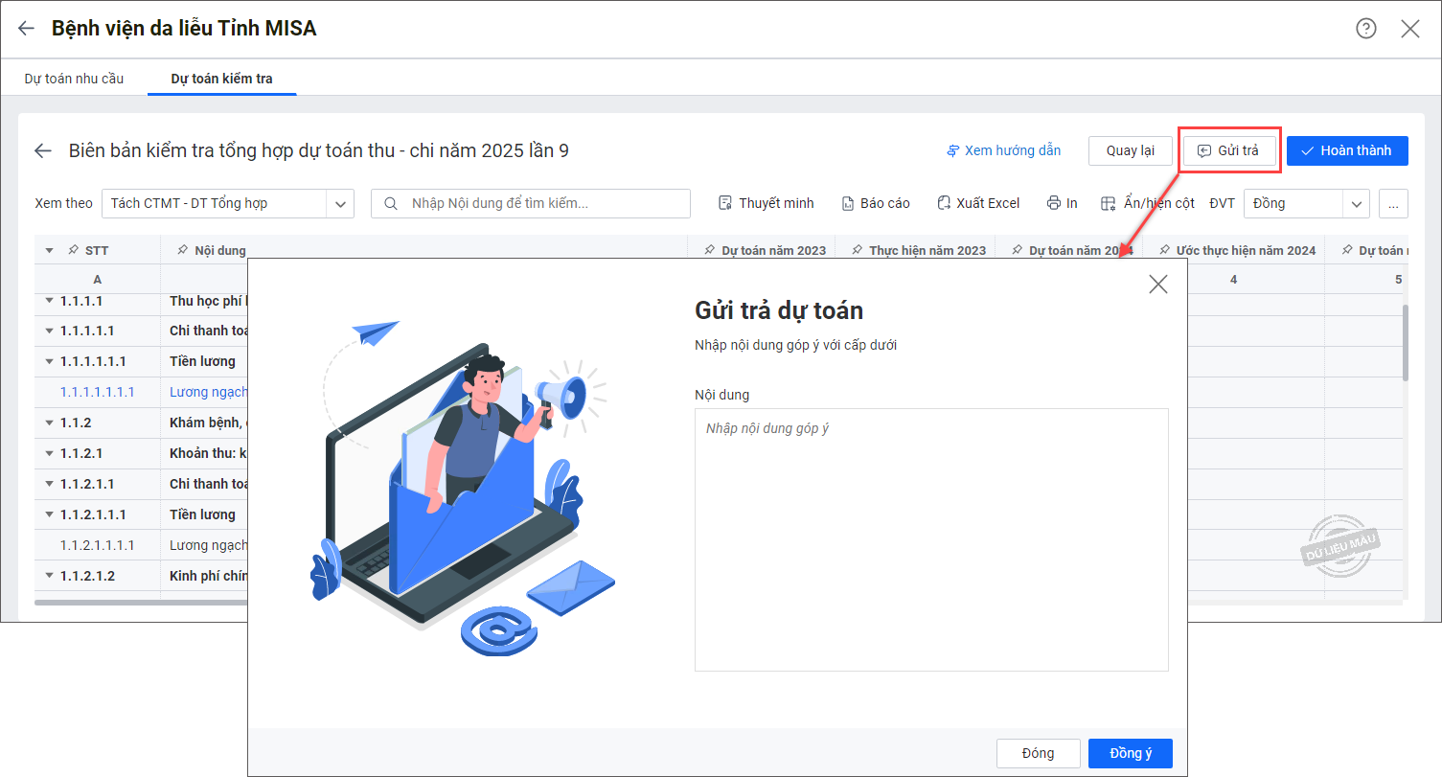Screen dimensions: 1442x777
Task: Pin the Nội dung column
Action: [183, 250]
